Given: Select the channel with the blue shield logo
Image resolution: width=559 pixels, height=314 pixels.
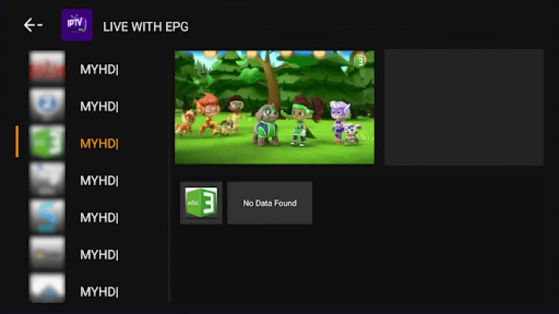Looking at the screenshot, I should (46, 104).
